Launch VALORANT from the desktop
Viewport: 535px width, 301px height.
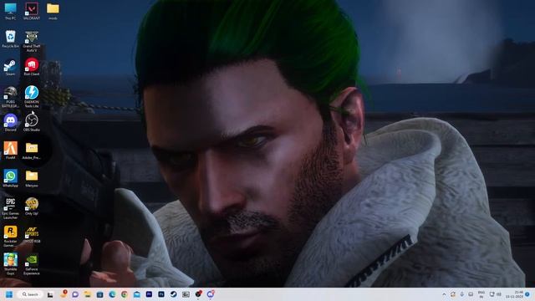[32, 11]
